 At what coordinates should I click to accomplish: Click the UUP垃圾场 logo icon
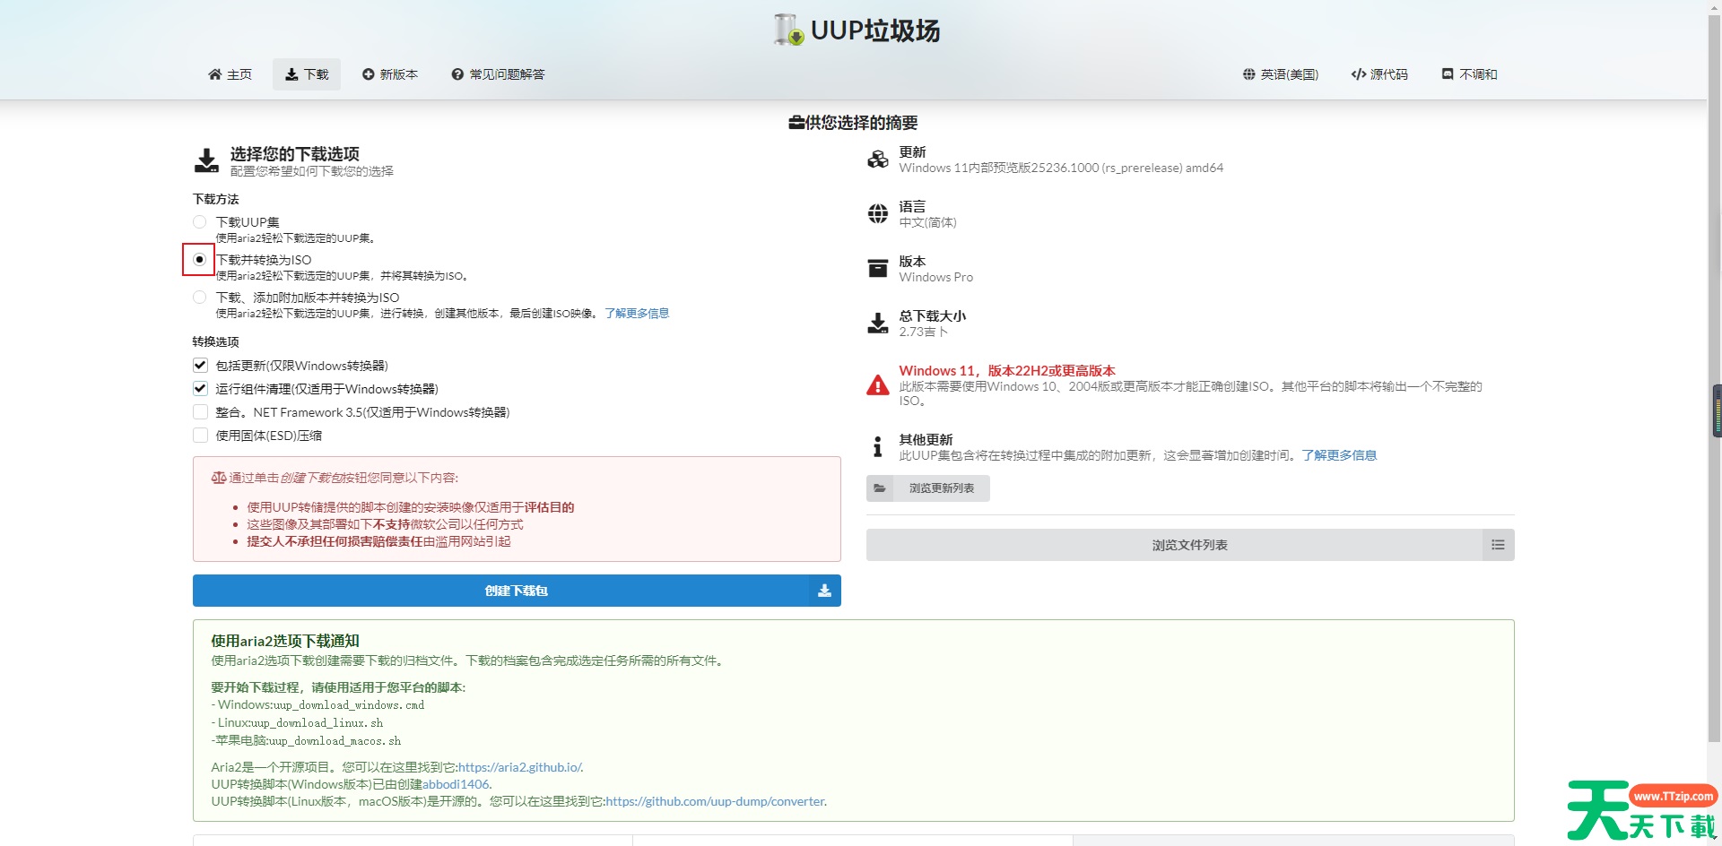(x=788, y=30)
